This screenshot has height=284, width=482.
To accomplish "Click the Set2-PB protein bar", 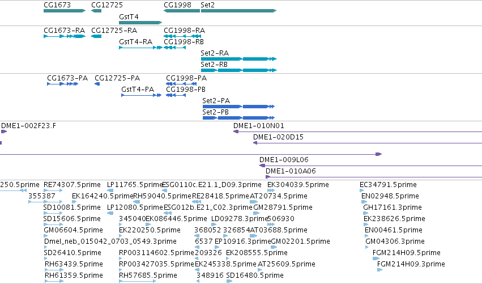I will coord(238,118).
